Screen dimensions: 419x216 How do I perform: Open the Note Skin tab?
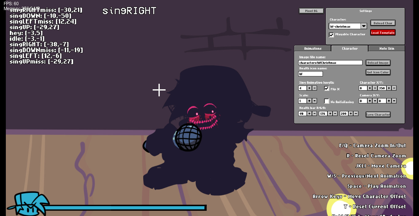click(x=386, y=48)
